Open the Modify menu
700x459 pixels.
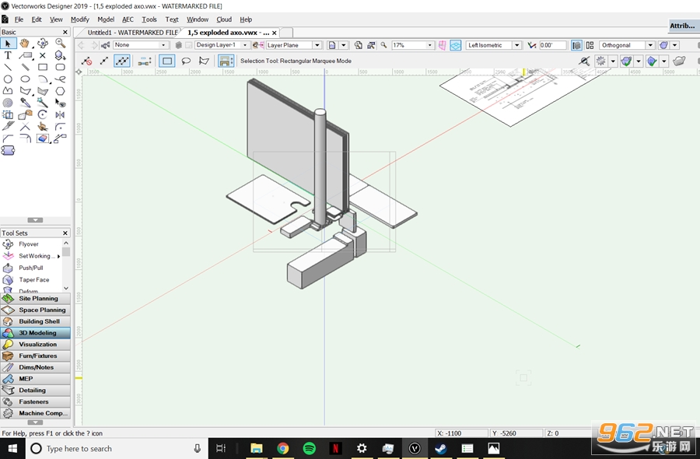click(80, 19)
